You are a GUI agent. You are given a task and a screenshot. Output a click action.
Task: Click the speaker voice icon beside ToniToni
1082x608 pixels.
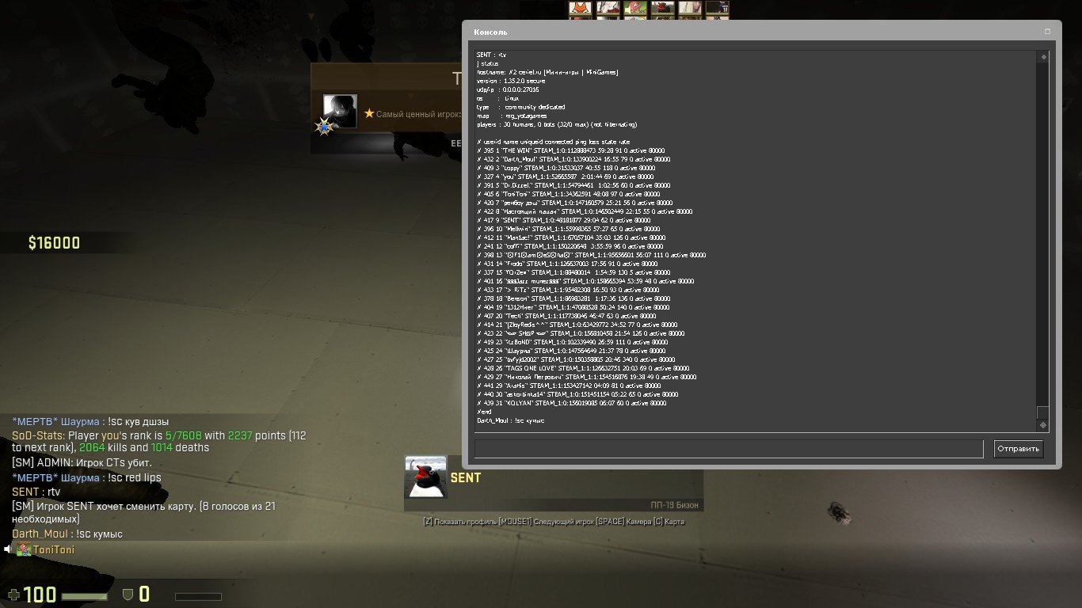8,549
